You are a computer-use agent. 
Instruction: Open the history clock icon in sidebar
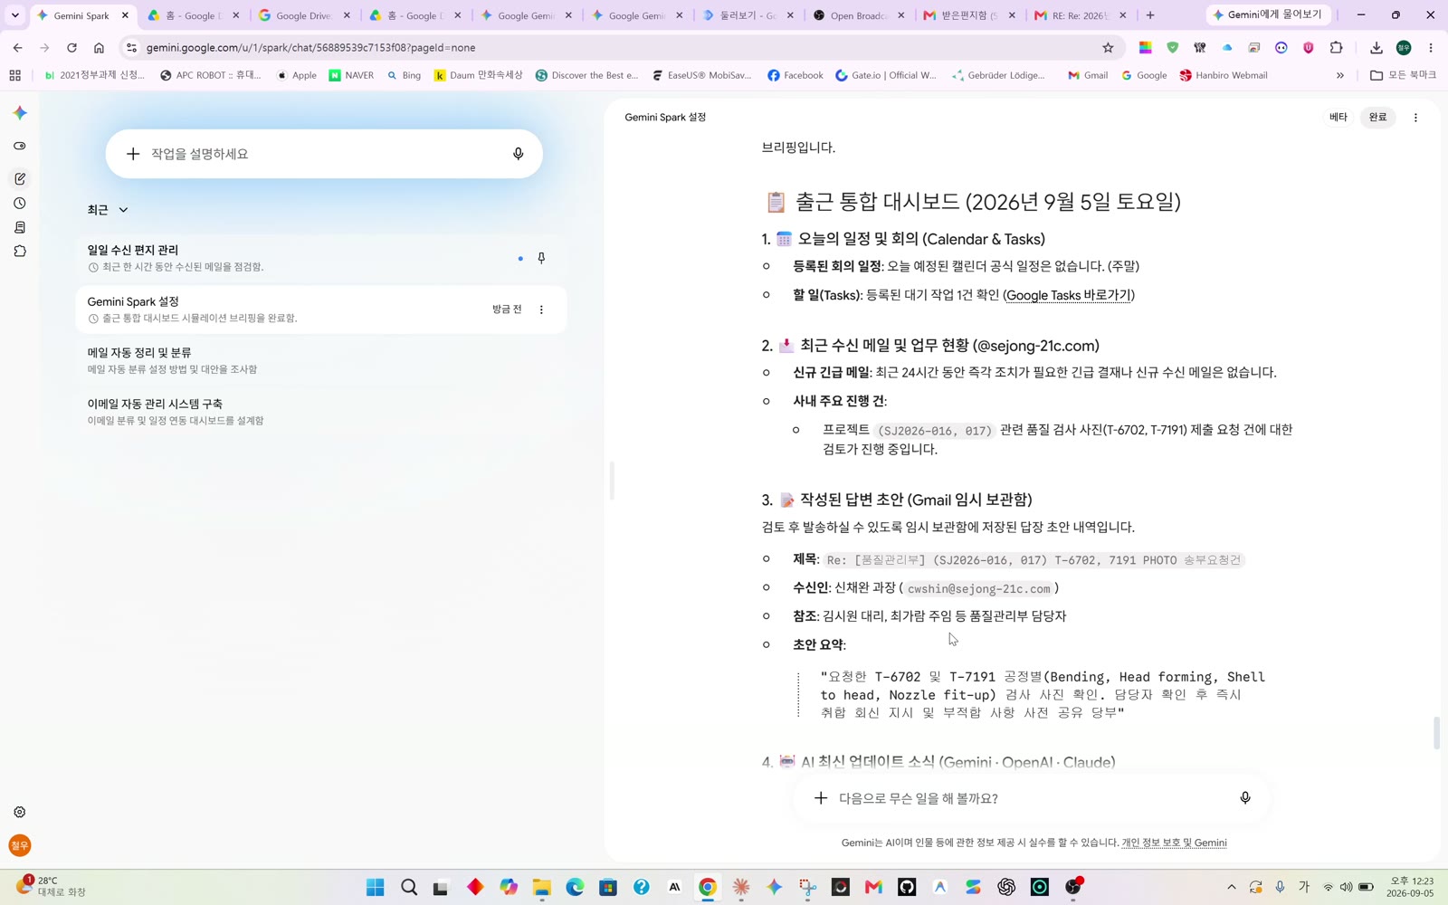coord(20,204)
